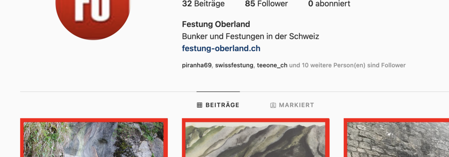The image size is (449, 157).
Task: Open follower profile piranha69
Action: 197,65
